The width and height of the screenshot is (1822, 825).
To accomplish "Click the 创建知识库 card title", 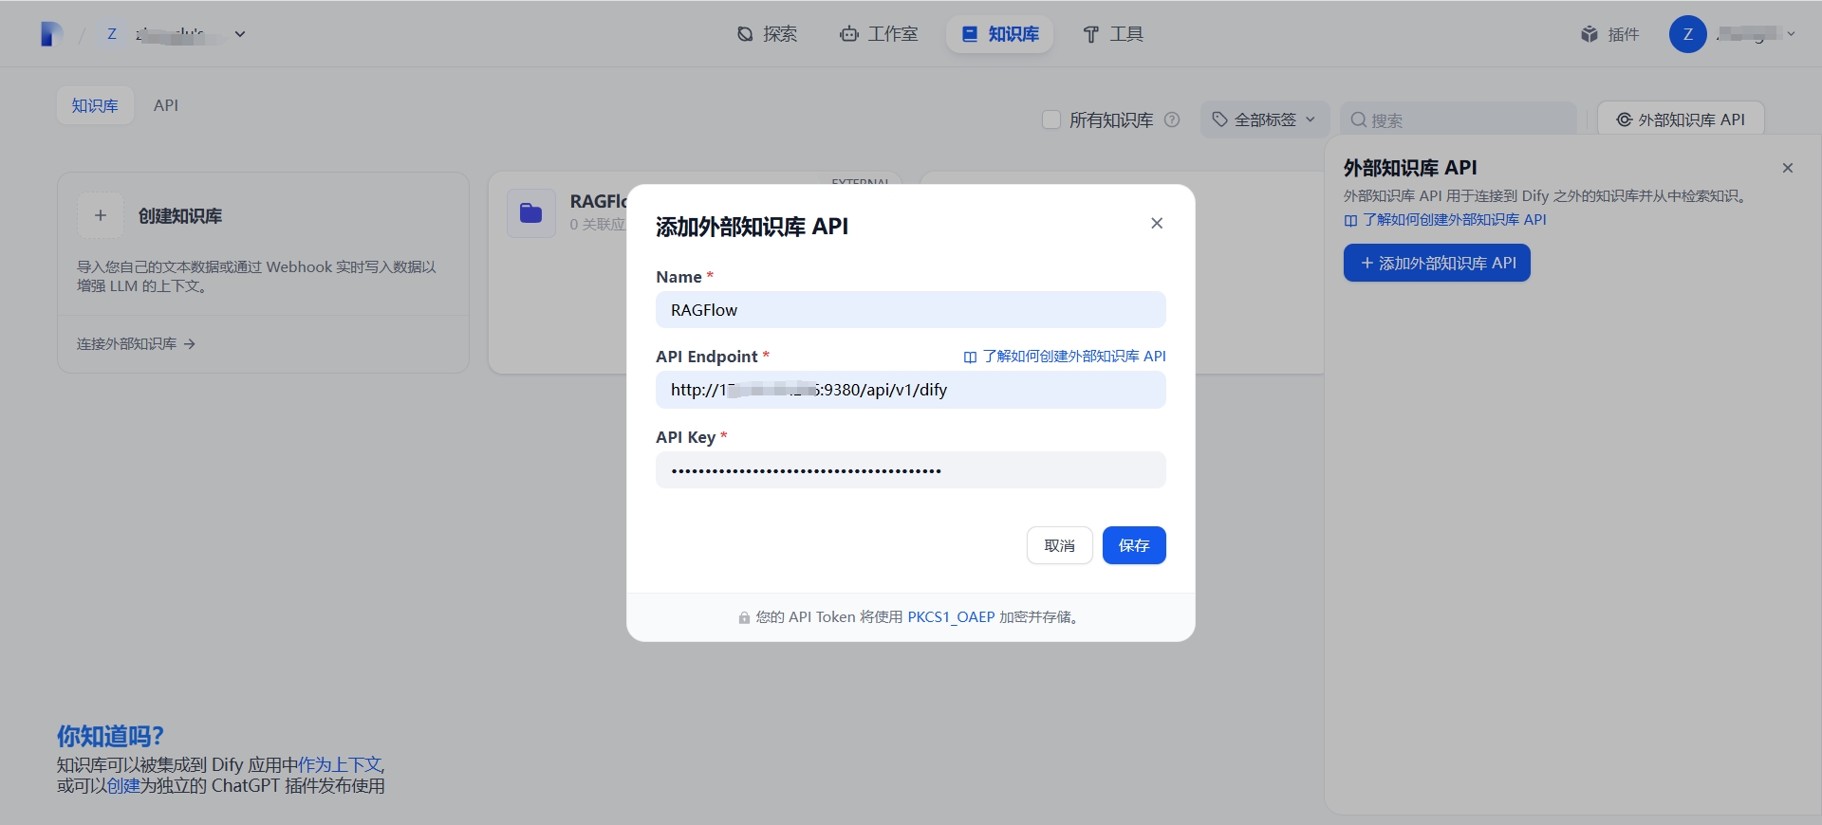I will click(180, 216).
